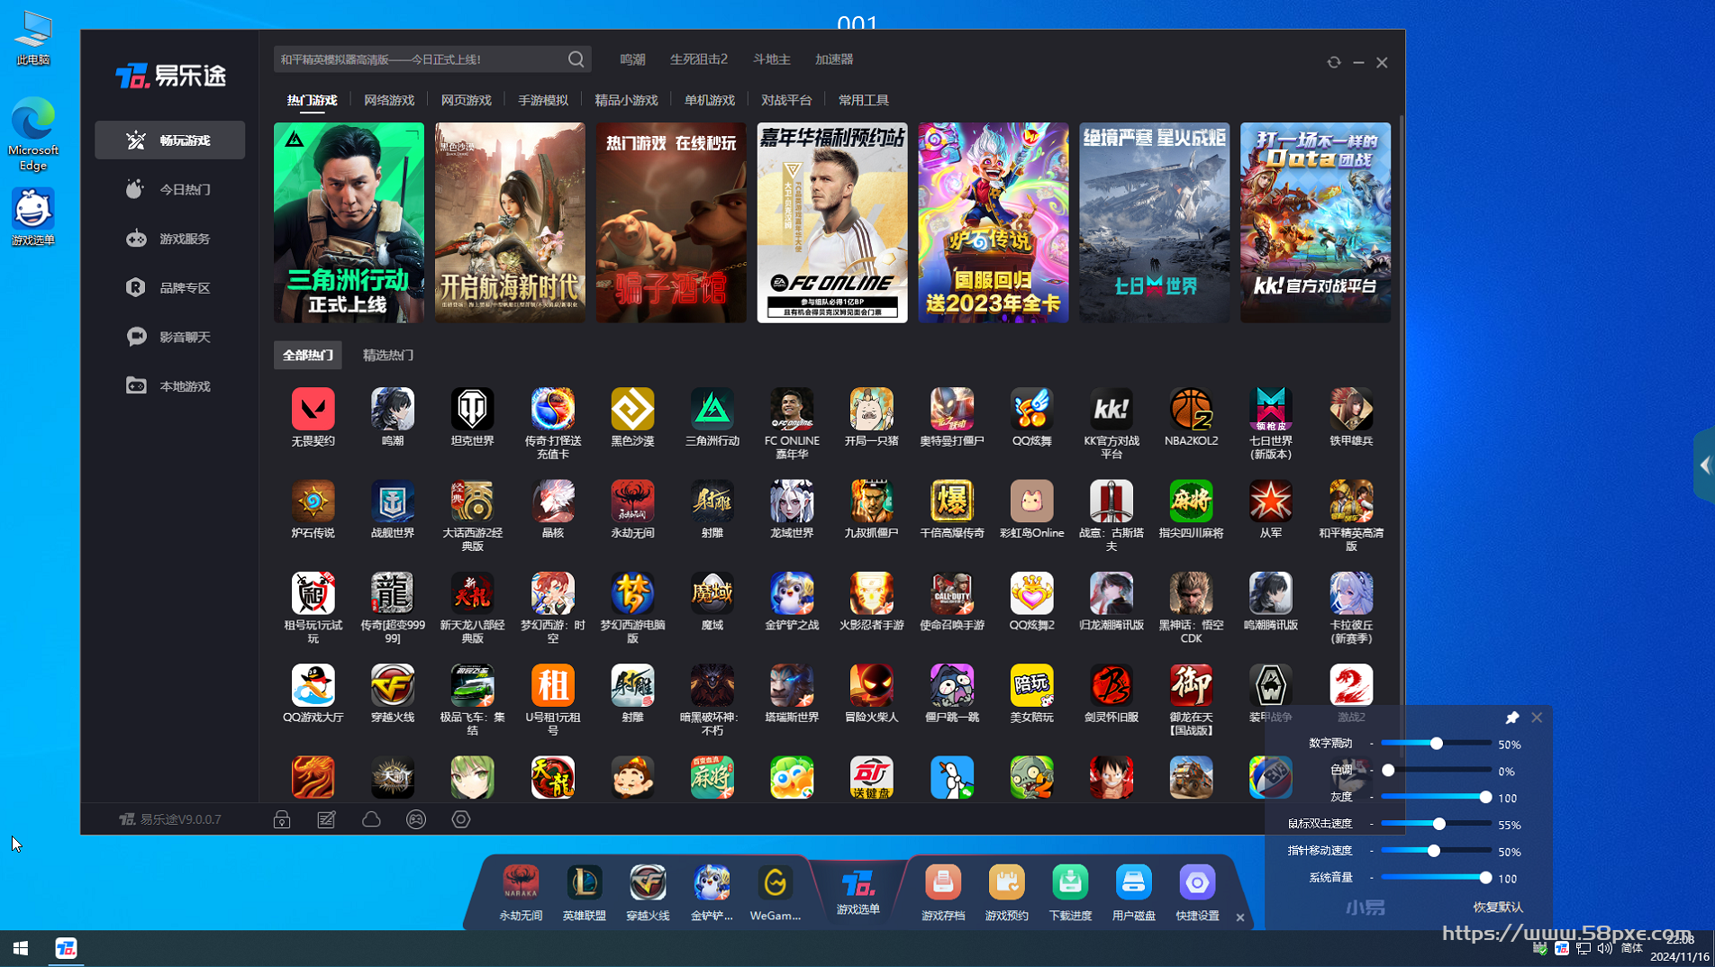Viewport: 1715px width, 967px height.
Task: Open the 骗子酒馆 banner thumbnail
Action: pyautogui.click(x=671, y=222)
